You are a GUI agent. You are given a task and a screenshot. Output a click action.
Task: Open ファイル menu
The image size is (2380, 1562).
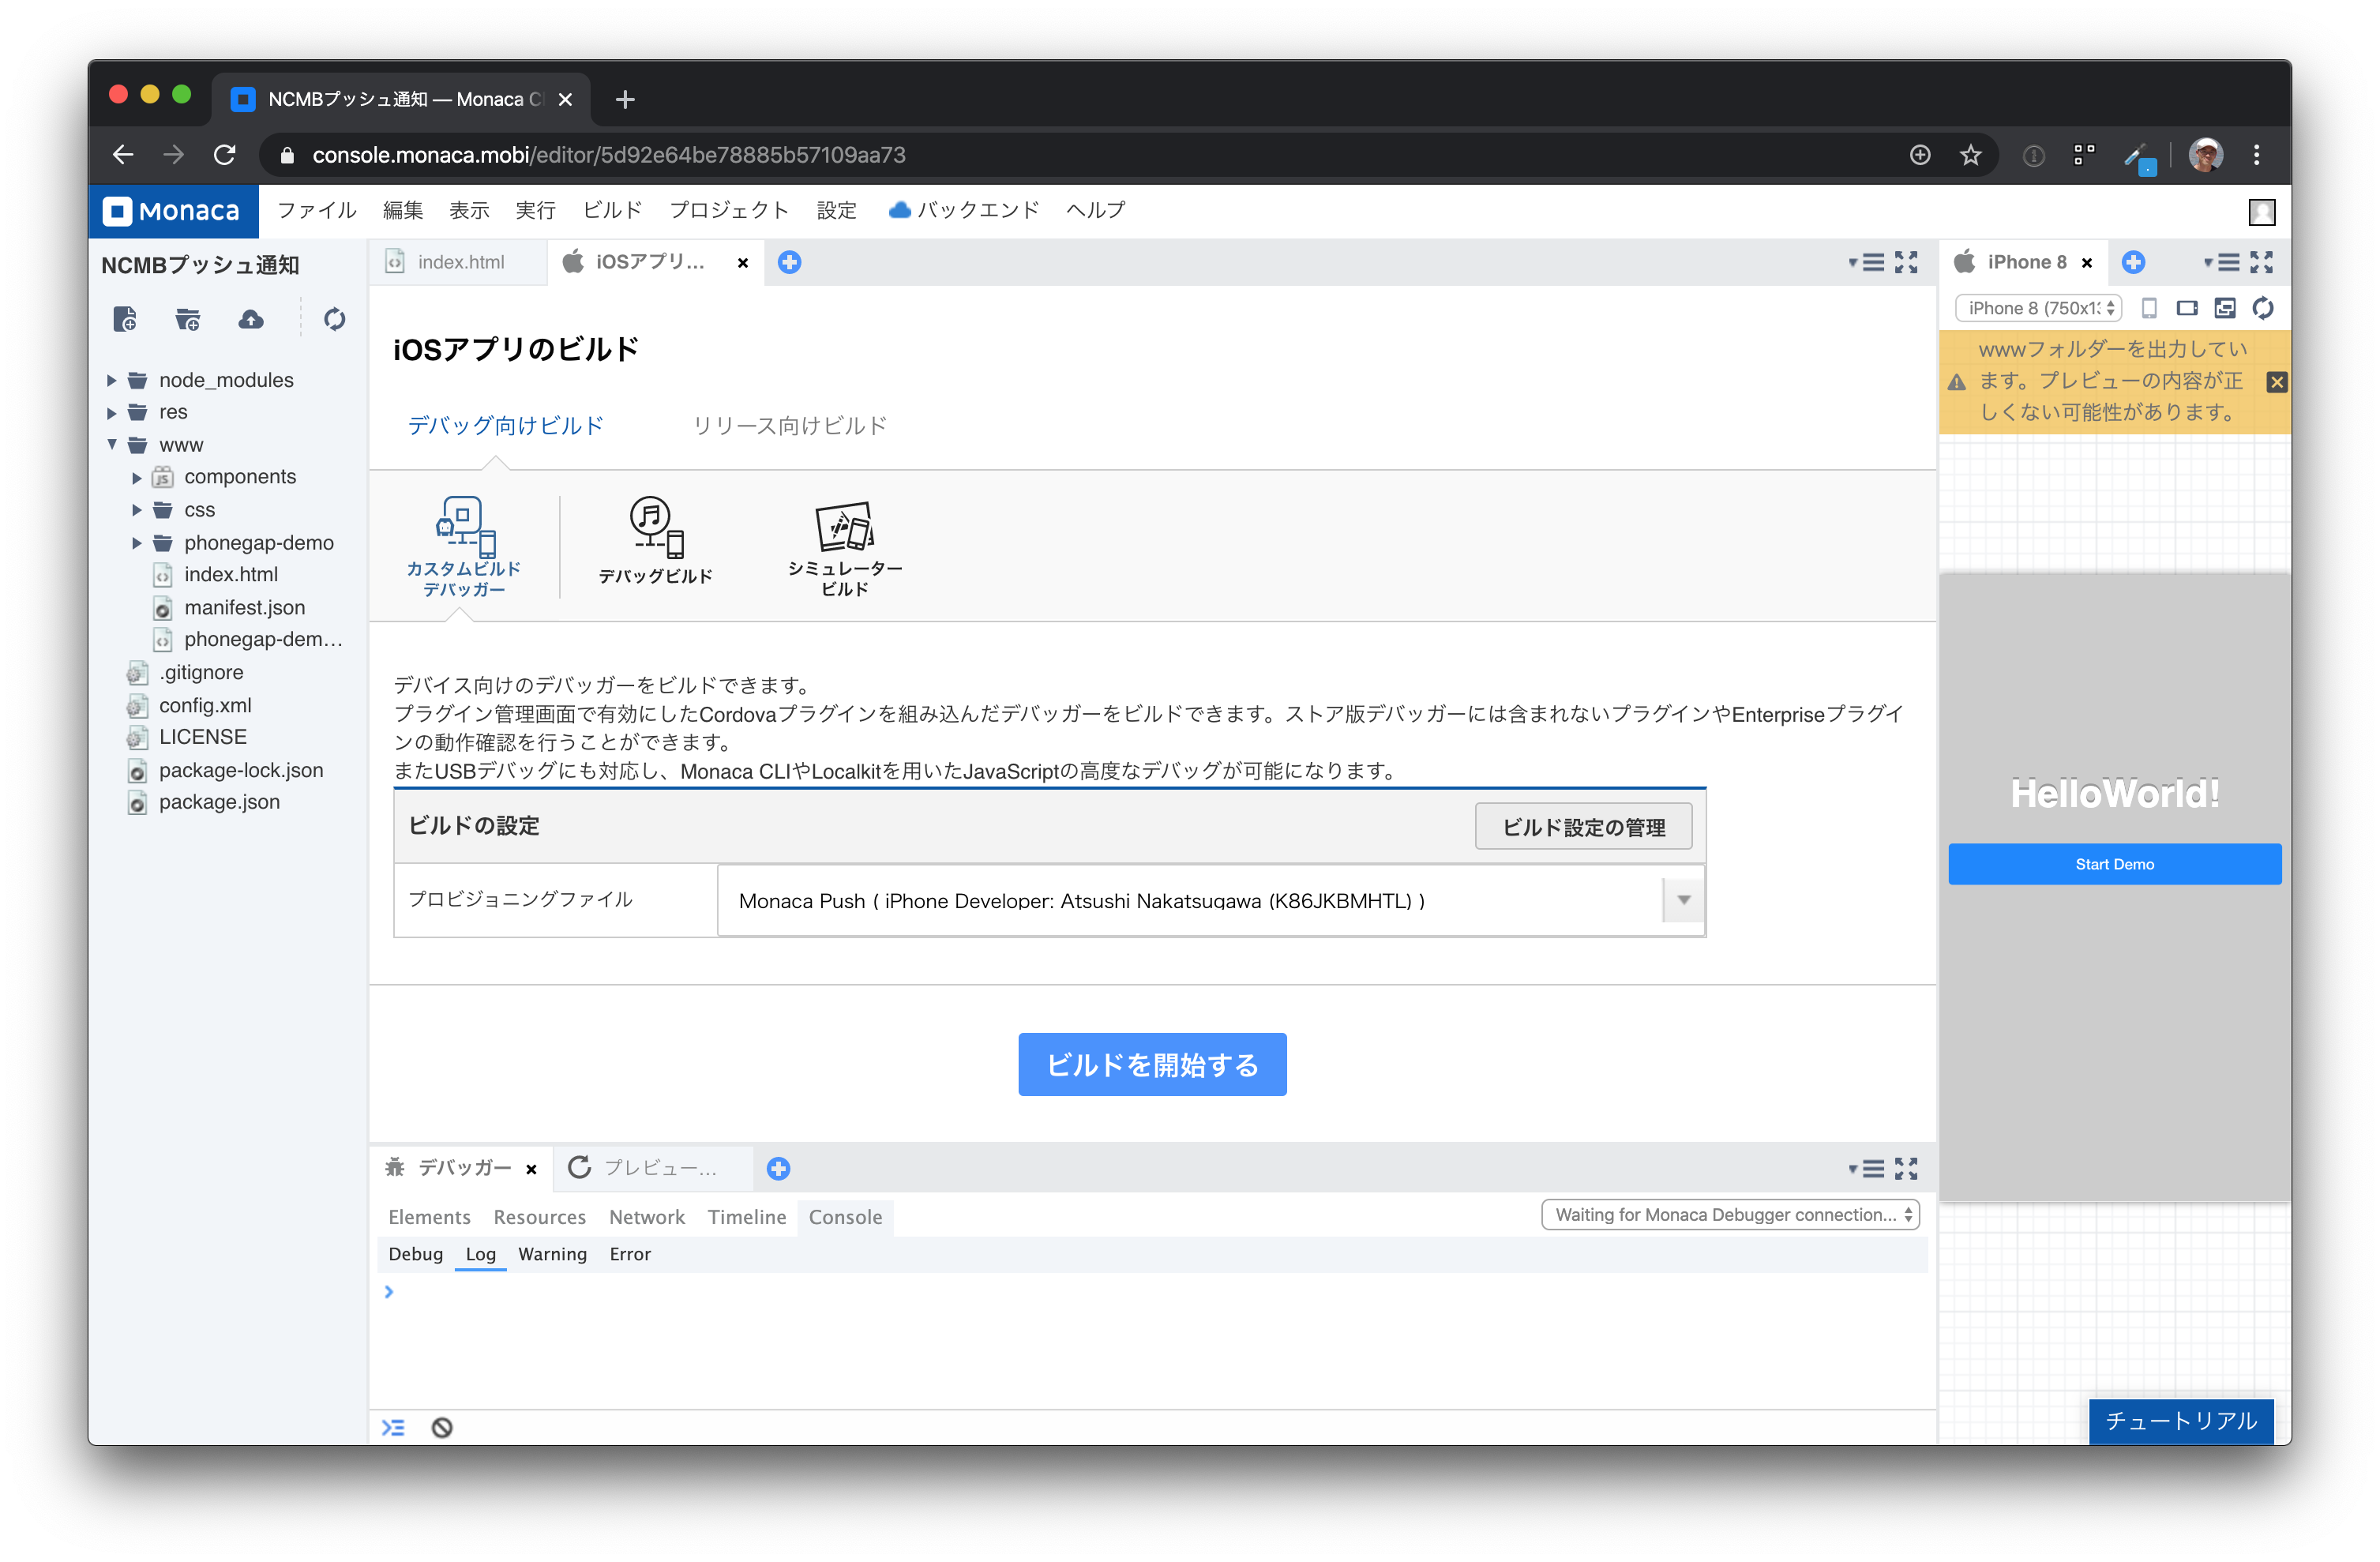tap(316, 210)
